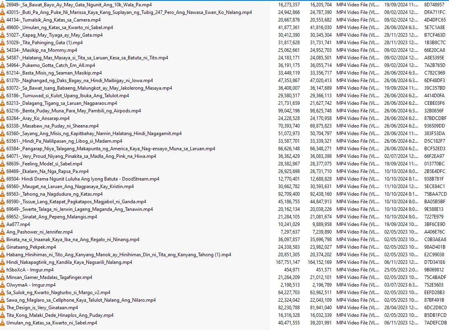
Task: Click the VLC icon of the 63584- file
Action: 2,149
